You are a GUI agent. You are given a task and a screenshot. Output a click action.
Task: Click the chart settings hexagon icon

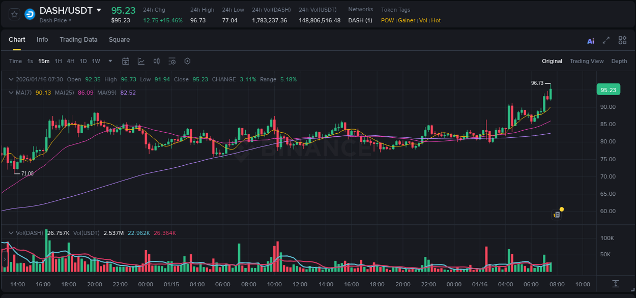[187, 61]
